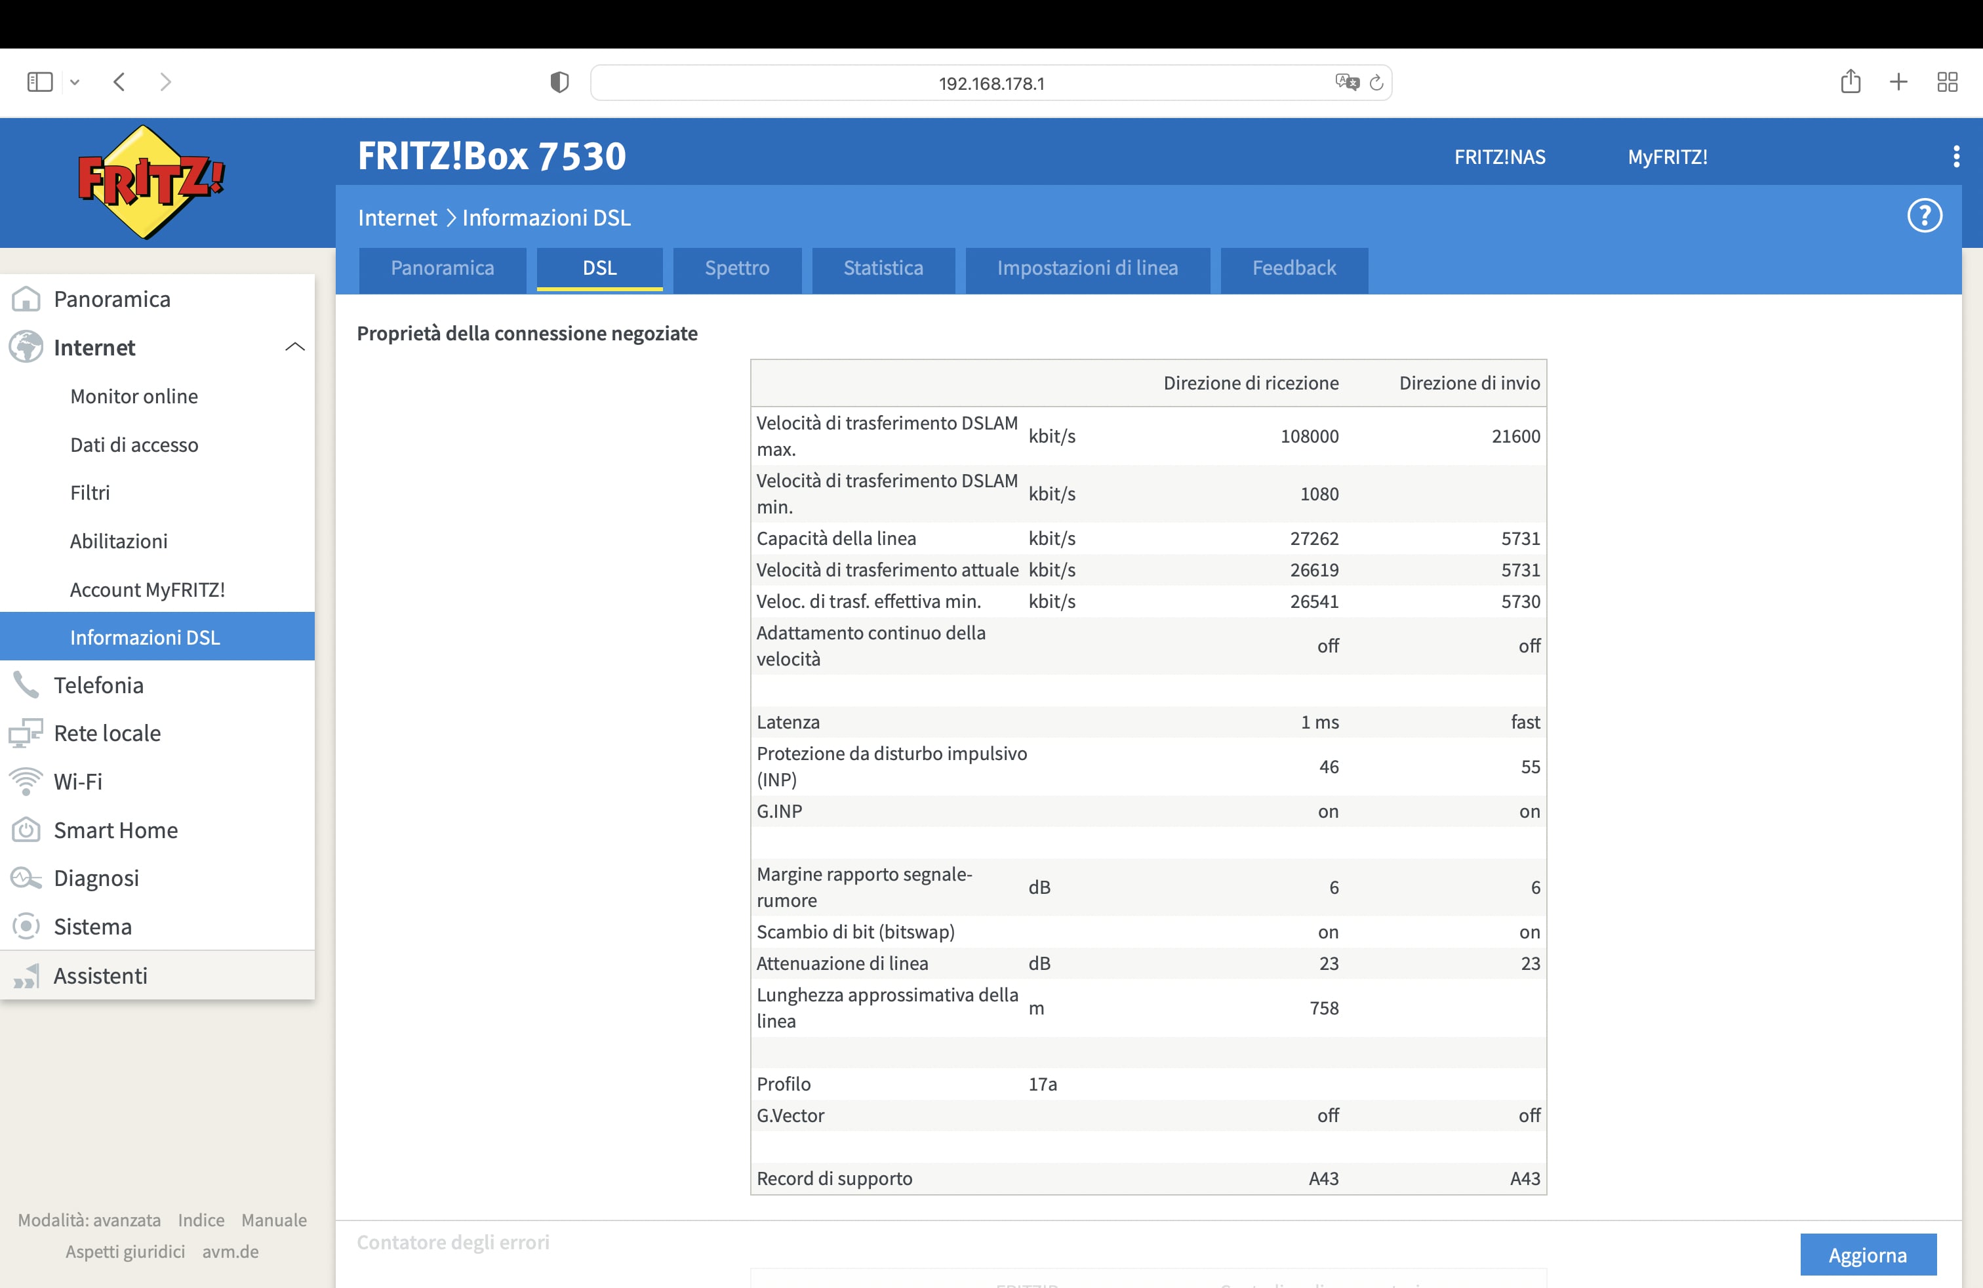The image size is (1983, 1288).
Task: Click the browser share icon
Action: pyautogui.click(x=1851, y=81)
